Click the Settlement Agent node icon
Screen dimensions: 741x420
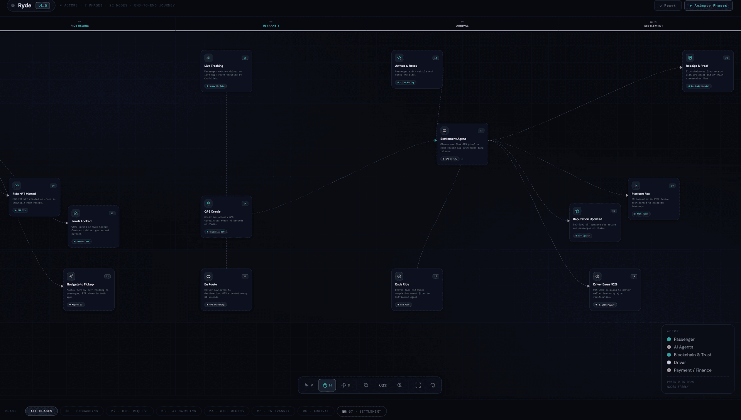[444, 131]
